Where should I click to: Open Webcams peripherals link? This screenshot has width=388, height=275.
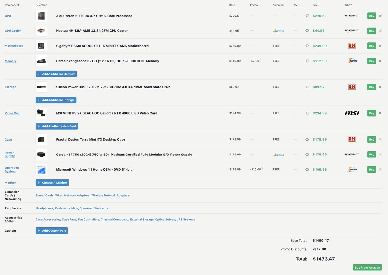coord(101,208)
